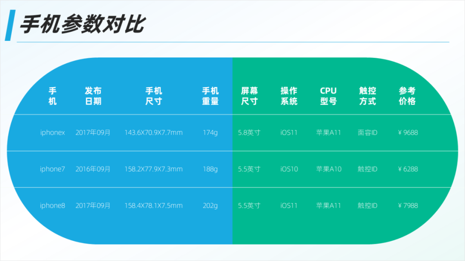The image size is (465, 261).
Task: Click the price ¥ 7988
Action: 408,206
